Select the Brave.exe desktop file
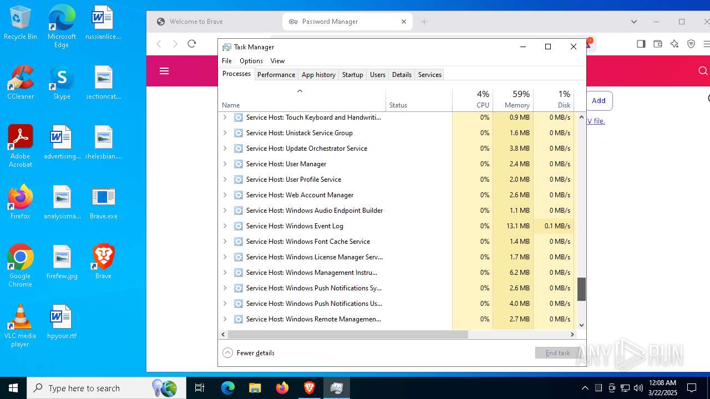710x399 pixels. tap(103, 202)
